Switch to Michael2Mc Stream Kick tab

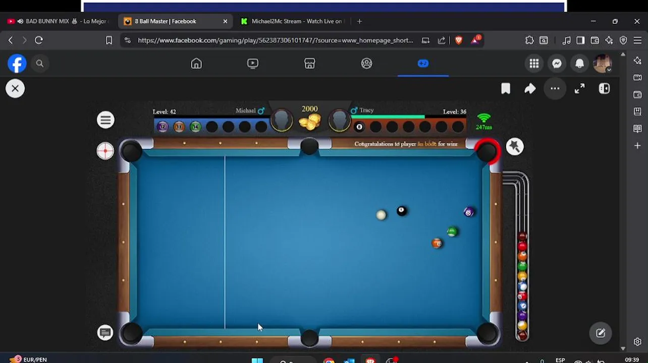(x=292, y=21)
